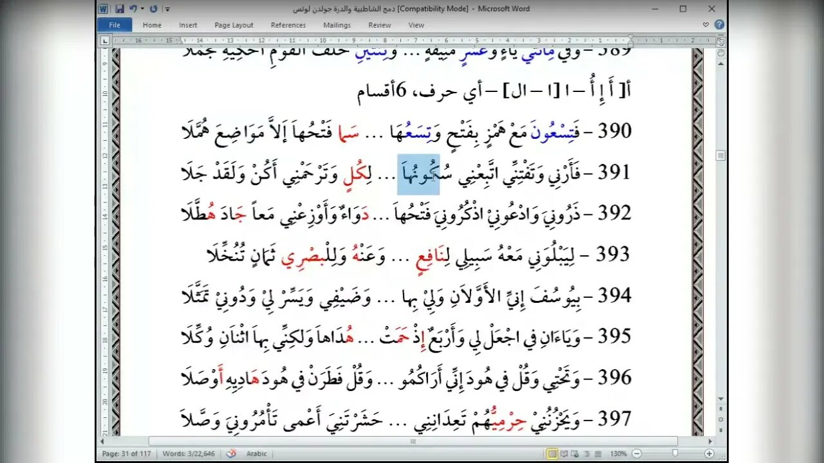Open the File tab

115,25
